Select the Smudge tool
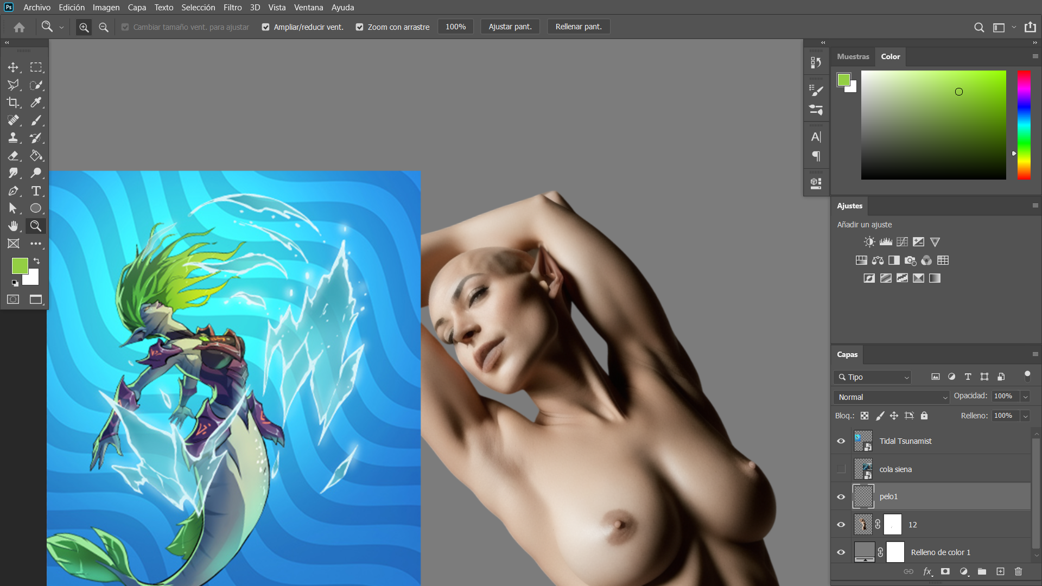The image size is (1042, 586). click(x=13, y=173)
